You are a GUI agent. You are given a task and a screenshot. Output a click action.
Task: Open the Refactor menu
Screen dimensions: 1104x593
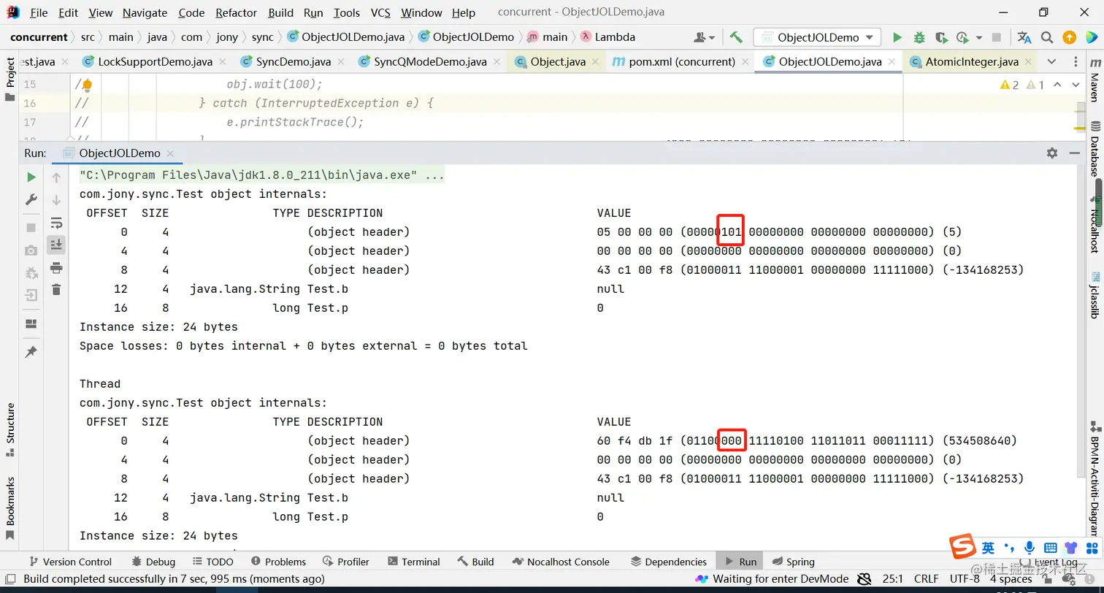(237, 12)
